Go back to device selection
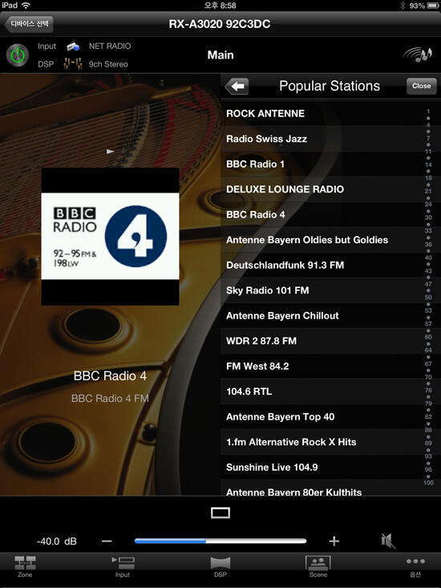The width and height of the screenshot is (441, 588). click(x=29, y=24)
